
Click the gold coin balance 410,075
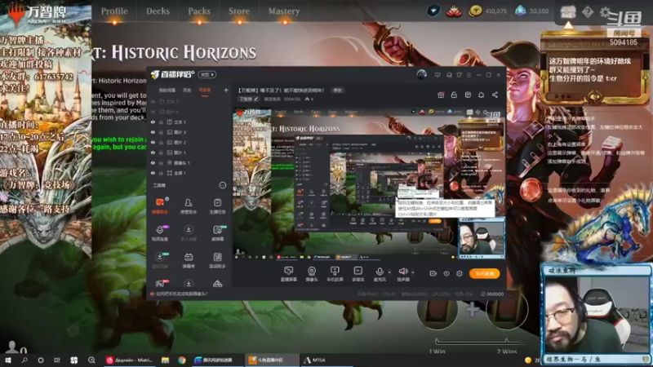[x=487, y=11]
